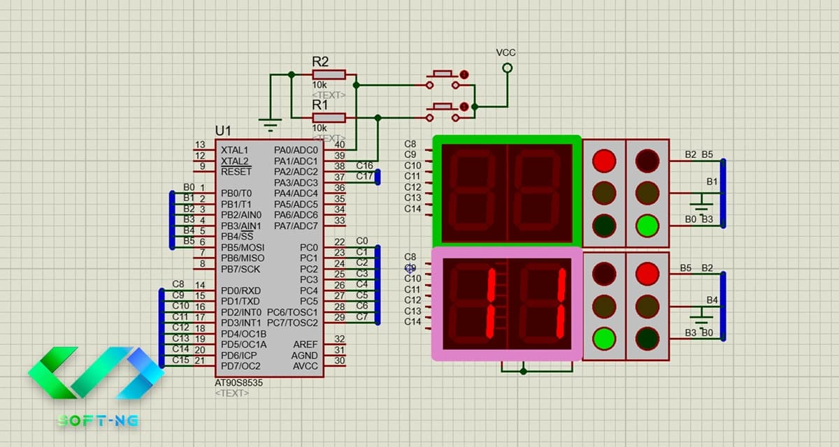Click the PB7/SCK pin label

pyautogui.click(x=241, y=269)
